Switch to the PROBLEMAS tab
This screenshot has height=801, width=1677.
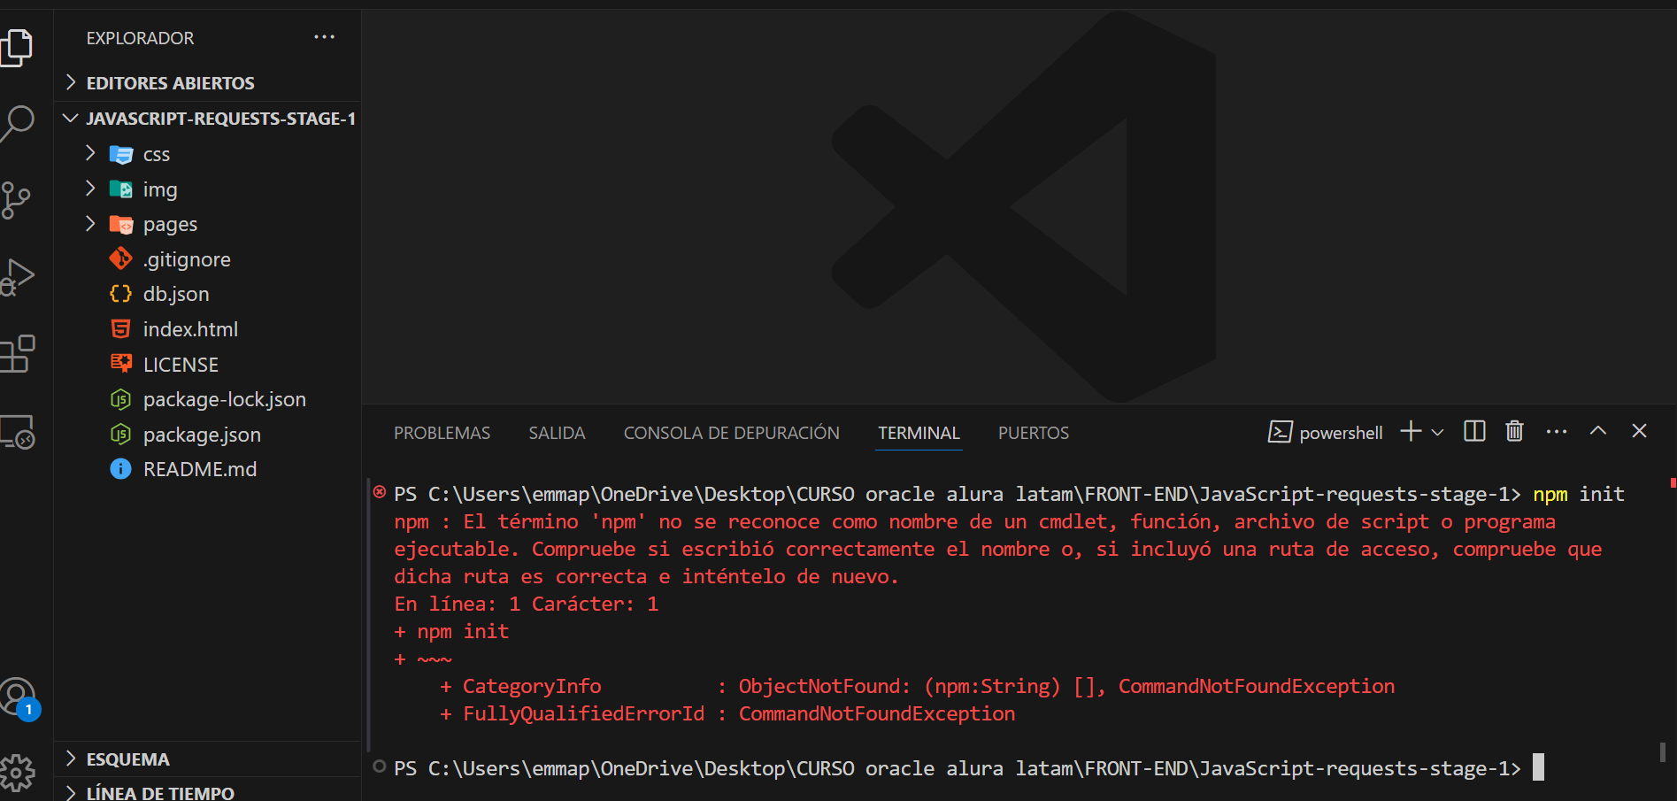[x=442, y=433]
